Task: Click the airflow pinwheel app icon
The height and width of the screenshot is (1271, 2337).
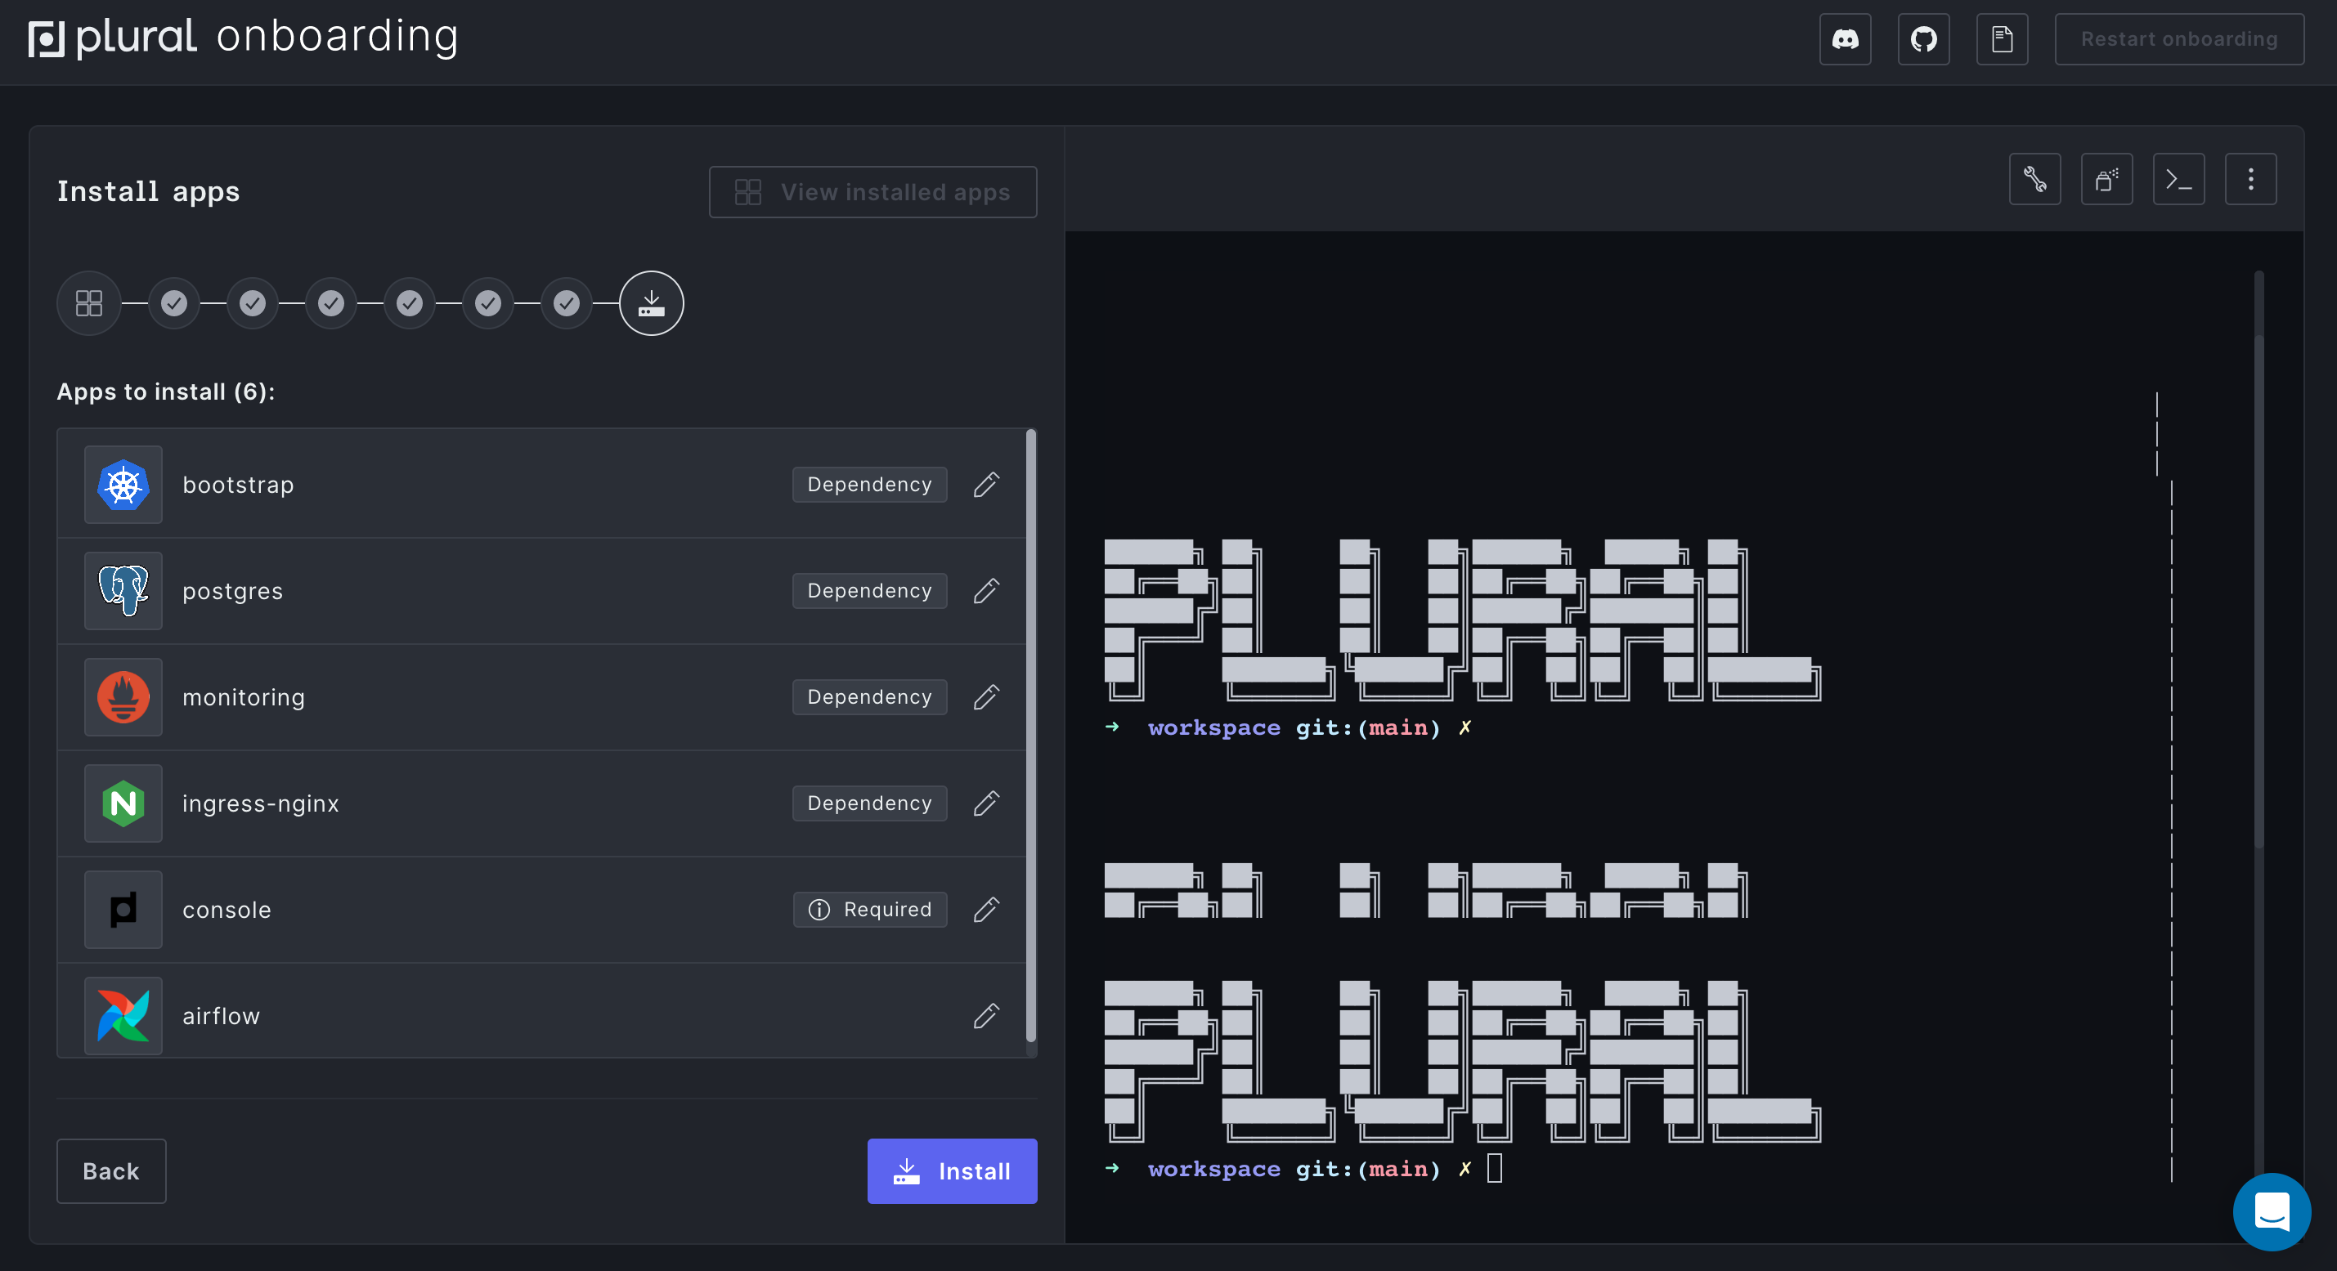Action: pos(123,1015)
